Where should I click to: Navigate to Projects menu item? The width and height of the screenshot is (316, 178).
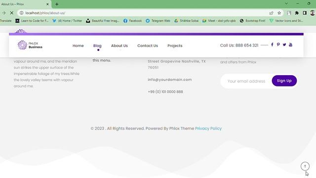175,45
